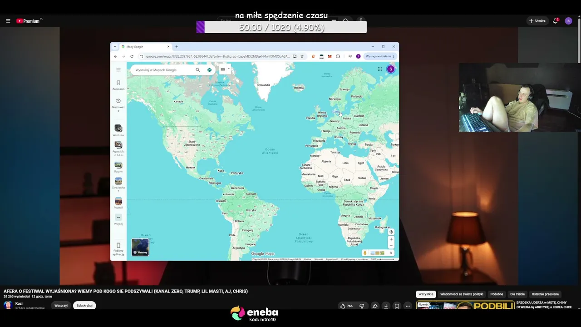Open a new browser tab with plus
This screenshot has width=581, height=327.
coord(177,46)
